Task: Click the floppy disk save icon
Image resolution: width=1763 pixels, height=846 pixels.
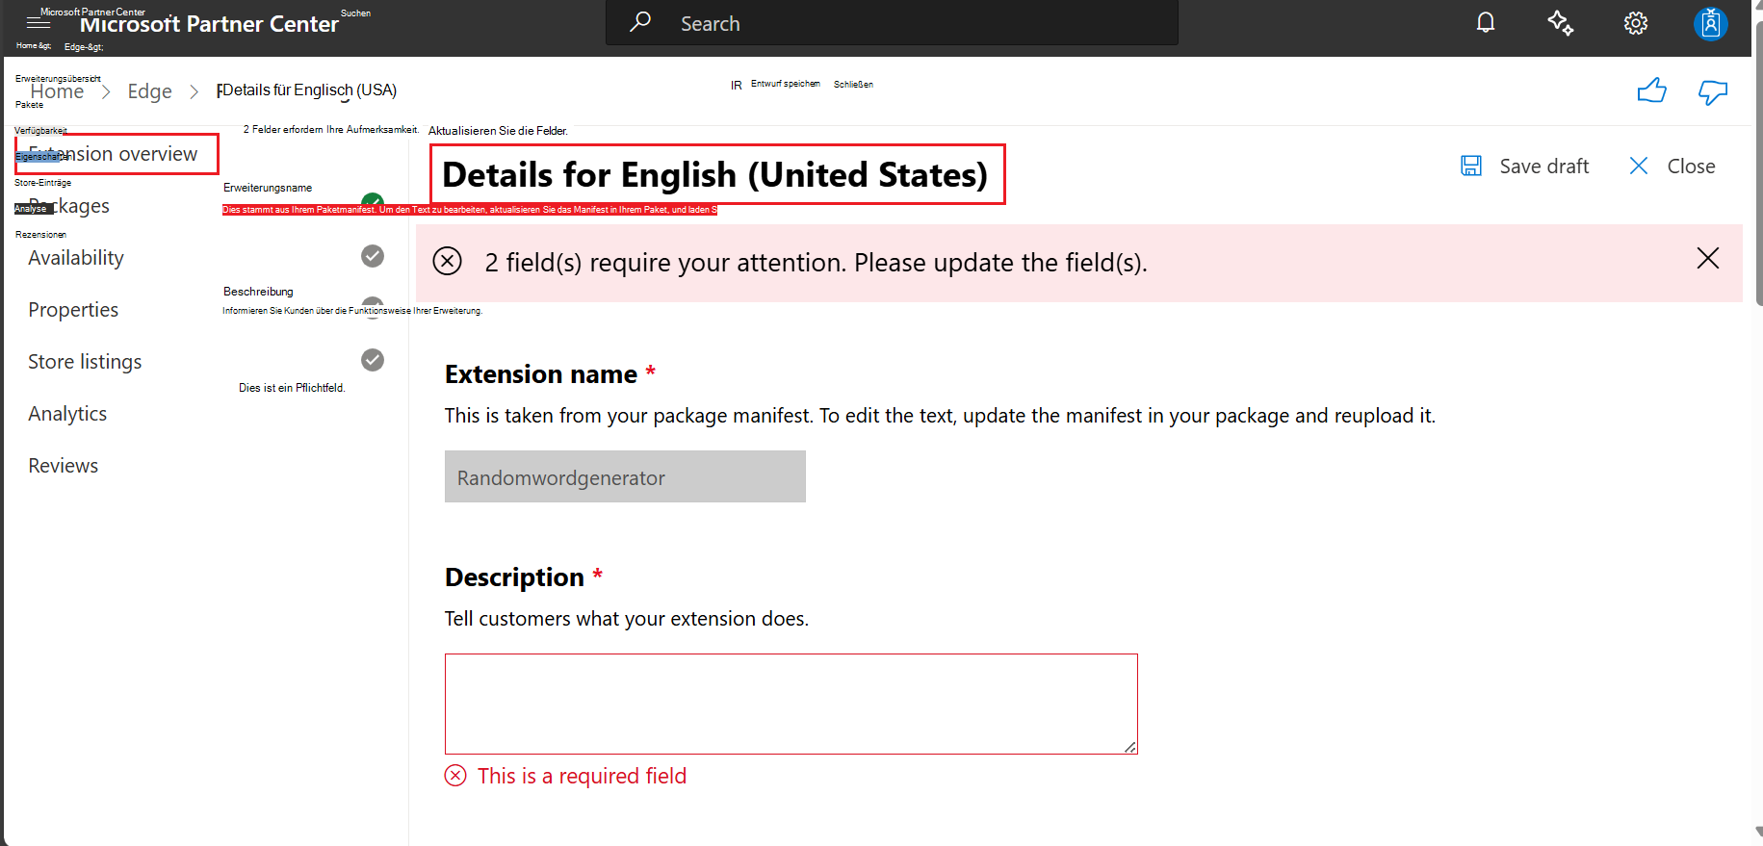Action: click(1471, 166)
